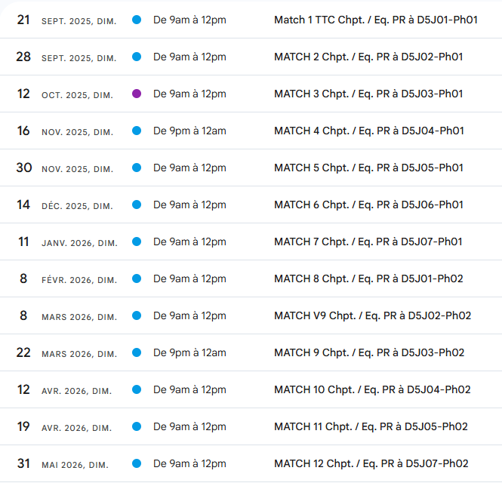Click the blue dot for 21 Sept. event
Screen dimensions: 502x483
tap(137, 20)
